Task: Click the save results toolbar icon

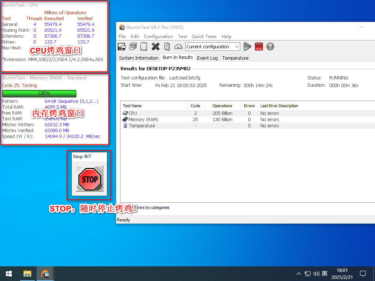Action: click(x=122, y=47)
